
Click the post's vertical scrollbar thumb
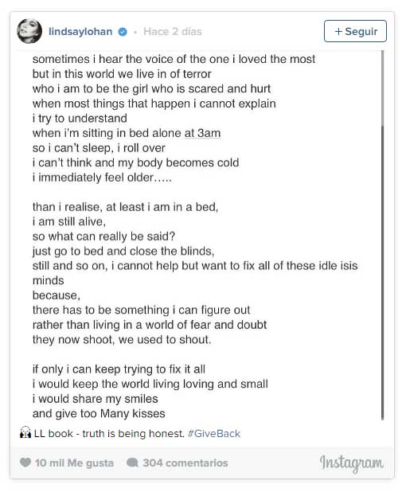pyautogui.click(x=382, y=272)
